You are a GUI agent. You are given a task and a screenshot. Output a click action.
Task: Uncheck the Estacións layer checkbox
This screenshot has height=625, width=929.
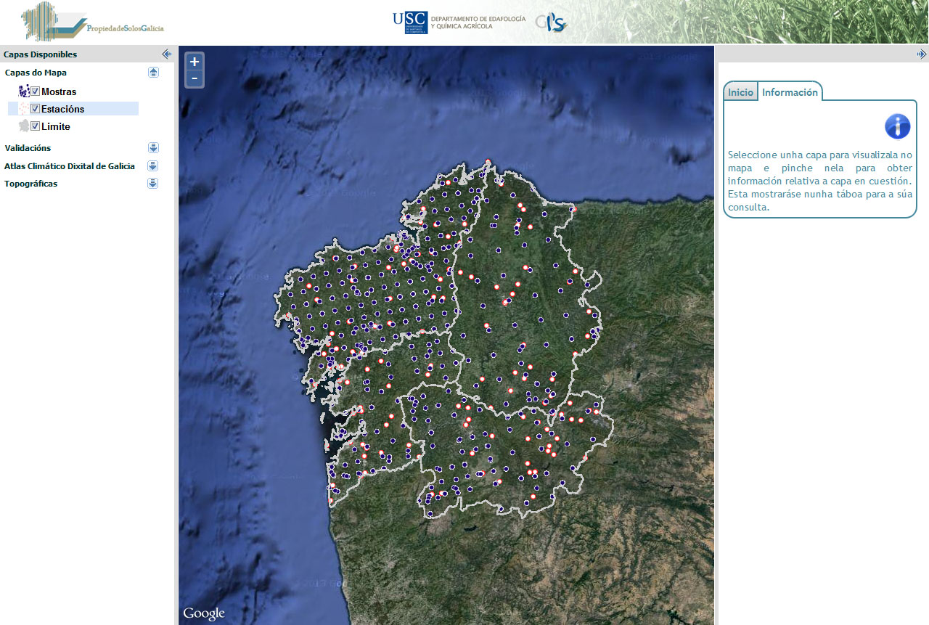pos(35,109)
